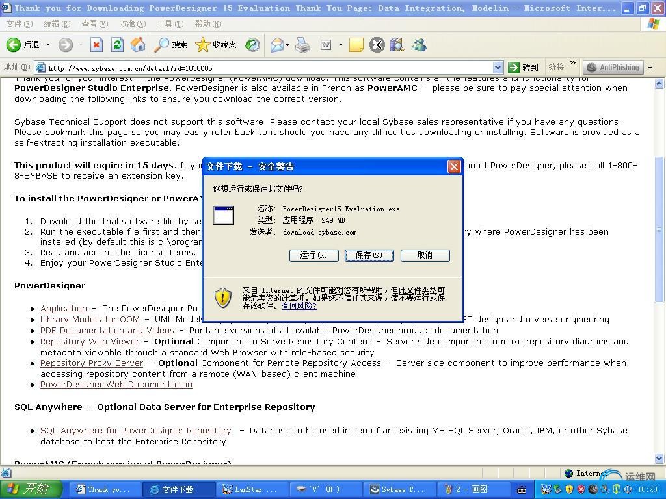Open the Repository Proxy Server link
Screen dimensions: 666x499
coord(92,363)
